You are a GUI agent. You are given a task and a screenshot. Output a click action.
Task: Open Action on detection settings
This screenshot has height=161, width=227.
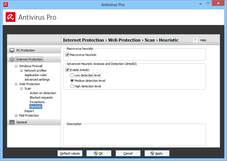[x=43, y=93]
